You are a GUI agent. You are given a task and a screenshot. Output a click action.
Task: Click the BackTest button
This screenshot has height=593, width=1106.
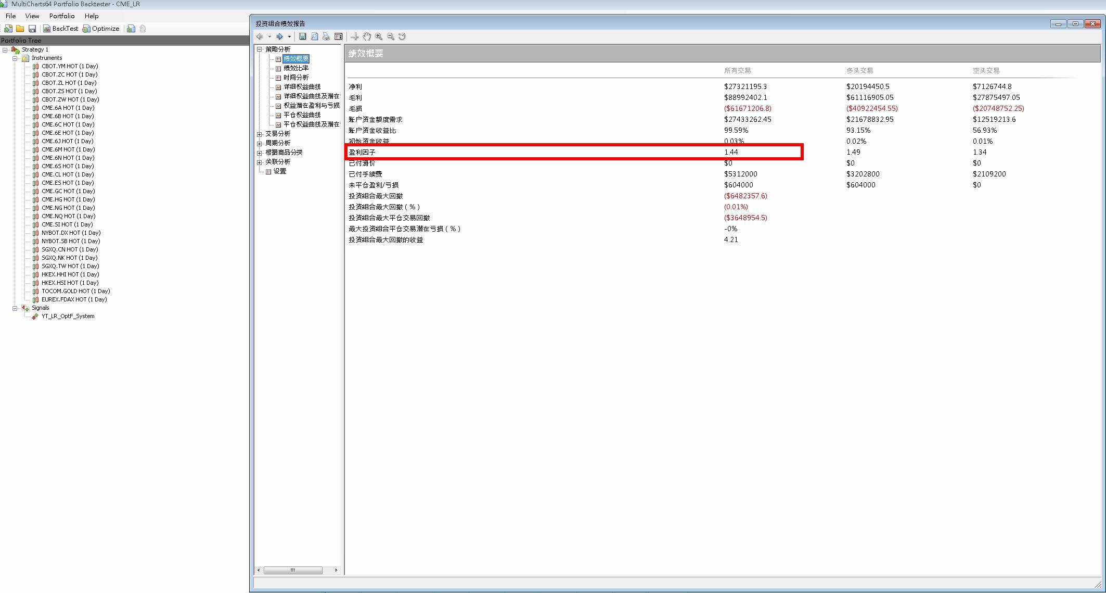pos(61,29)
